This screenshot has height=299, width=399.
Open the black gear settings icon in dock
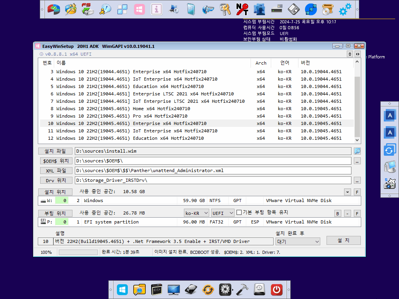(225, 290)
